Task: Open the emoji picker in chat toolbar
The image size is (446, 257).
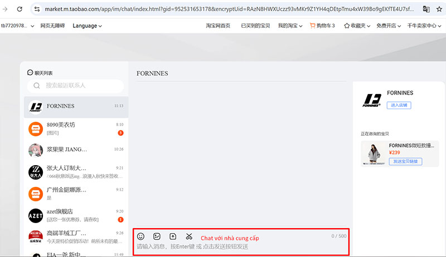Action: tap(141, 236)
